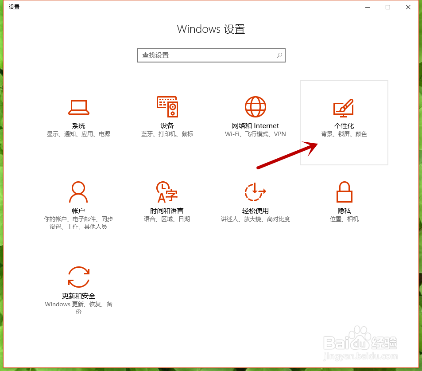The image size is (422, 371).
Task: Click the 背景、锁屏、颜色 subtitle link
Action: tap(344, 134)
